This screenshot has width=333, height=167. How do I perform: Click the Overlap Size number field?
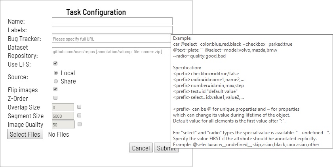pyautogui.click(x=63, y=107)
